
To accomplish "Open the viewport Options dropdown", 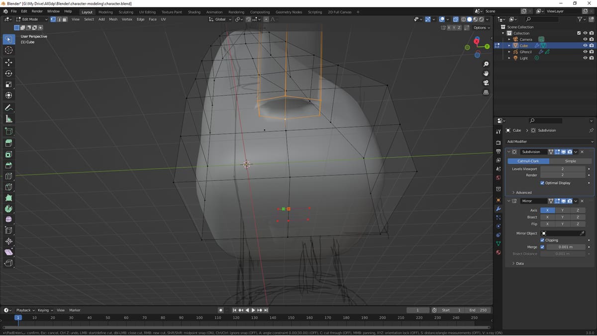I will point(481,27).
